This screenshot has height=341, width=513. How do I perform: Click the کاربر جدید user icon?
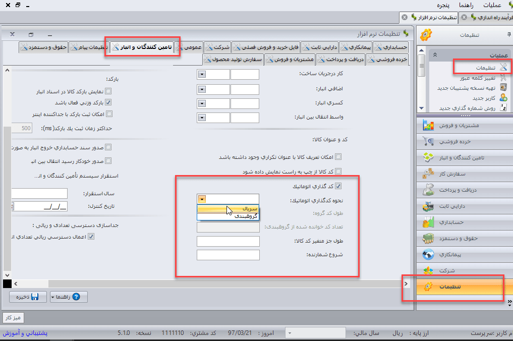point(503,98)
